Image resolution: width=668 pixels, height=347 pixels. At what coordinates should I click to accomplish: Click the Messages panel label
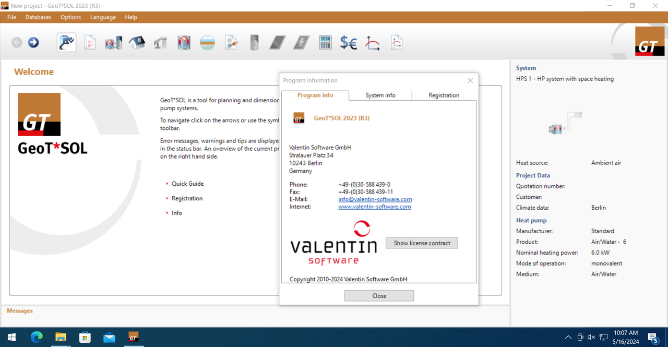coord(20,310)
